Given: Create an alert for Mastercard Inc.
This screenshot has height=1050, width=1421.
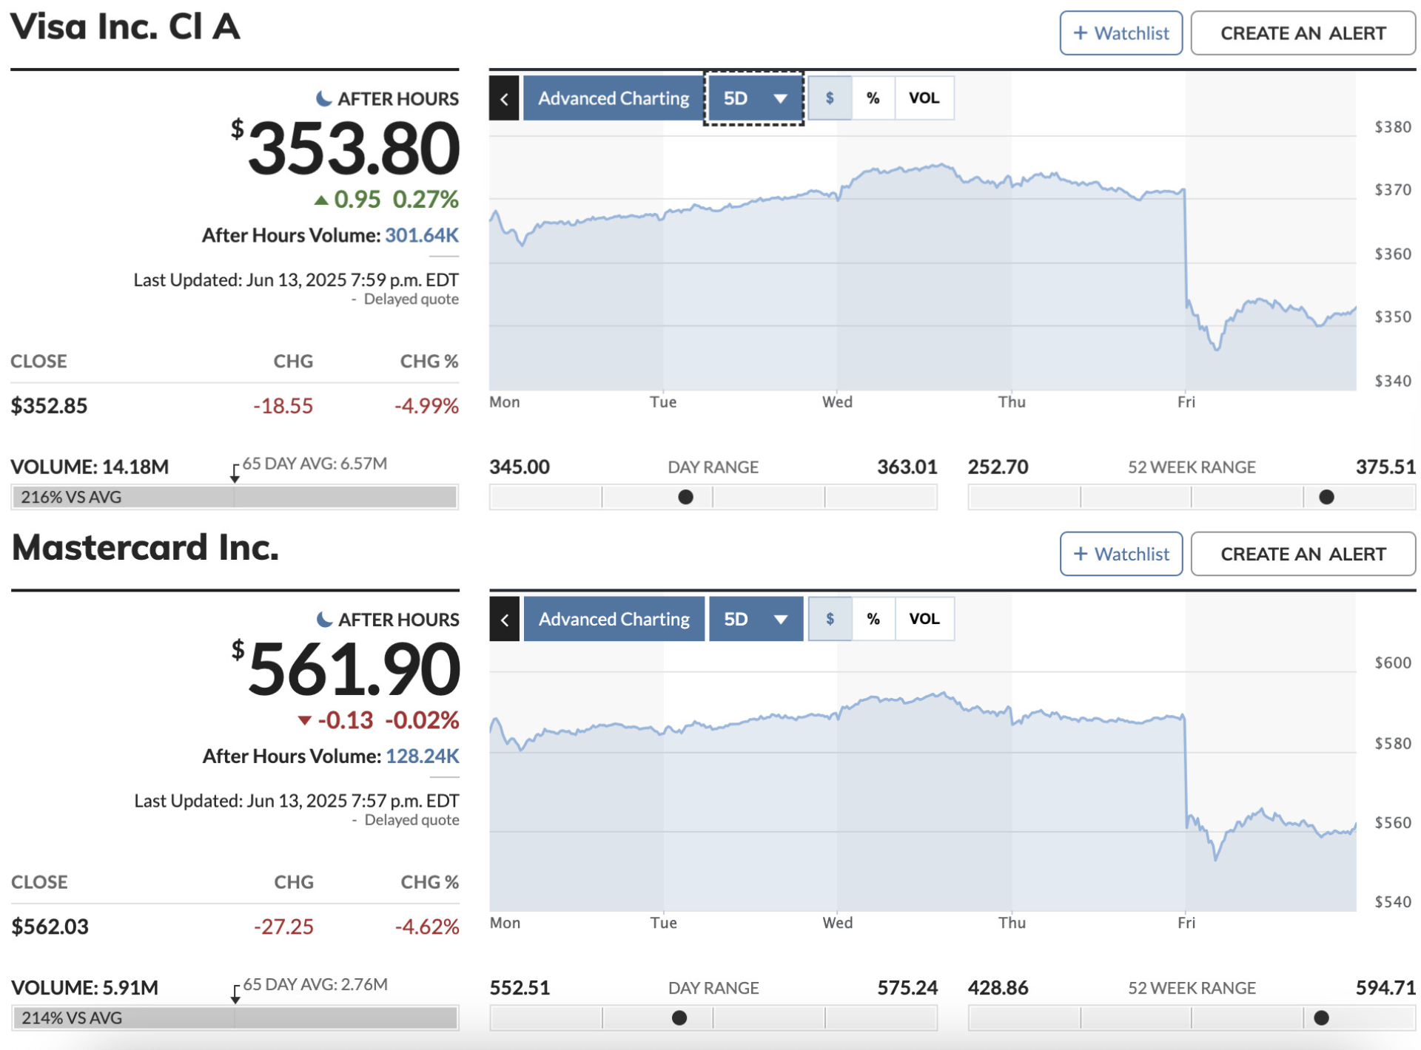Looking at the screenshot, I should (1303, 554).
